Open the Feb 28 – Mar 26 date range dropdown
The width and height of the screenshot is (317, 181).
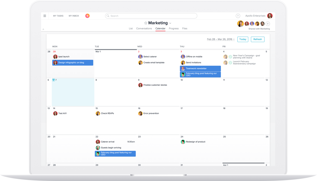coord(220,39)
